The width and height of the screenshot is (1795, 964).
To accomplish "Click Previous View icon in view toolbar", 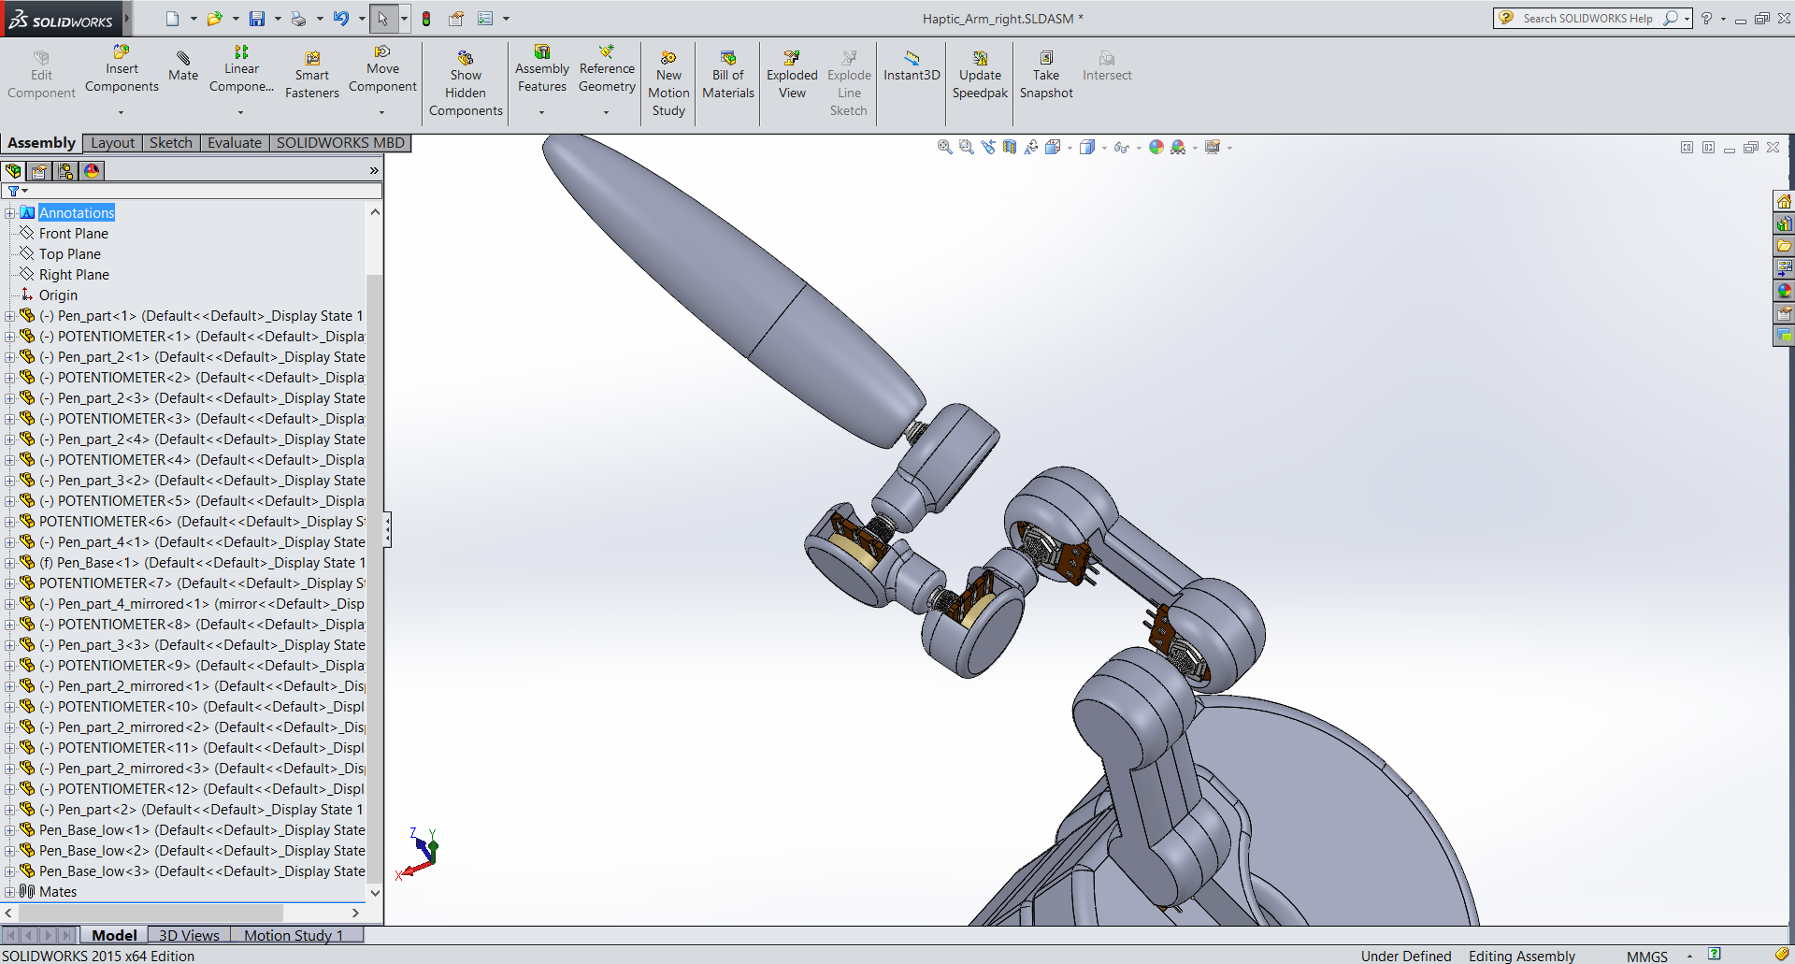I will (x=988, y=147).
